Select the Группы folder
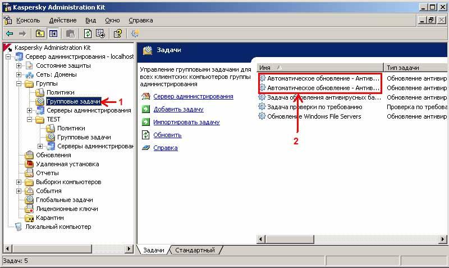The width and height of the screenshot is (449, 268). (x=47, y=83)
